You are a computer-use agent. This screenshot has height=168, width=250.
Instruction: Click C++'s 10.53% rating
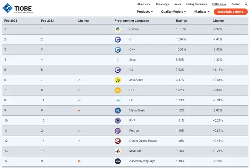coord(181,49)
